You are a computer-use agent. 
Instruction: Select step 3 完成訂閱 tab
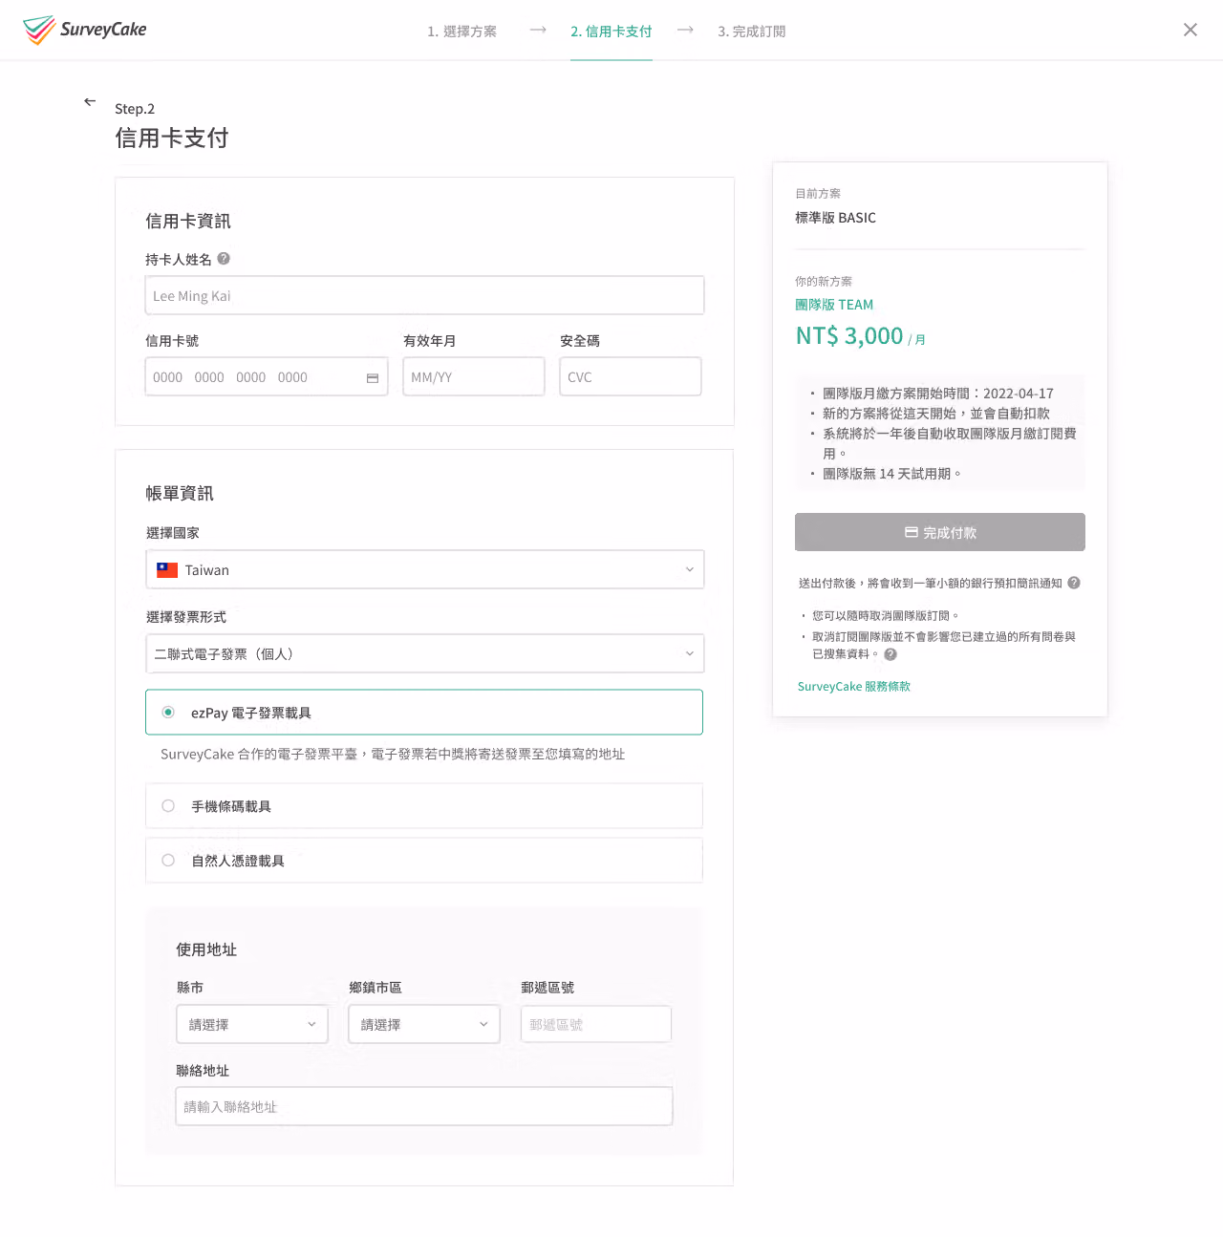[x=752, y=32]
